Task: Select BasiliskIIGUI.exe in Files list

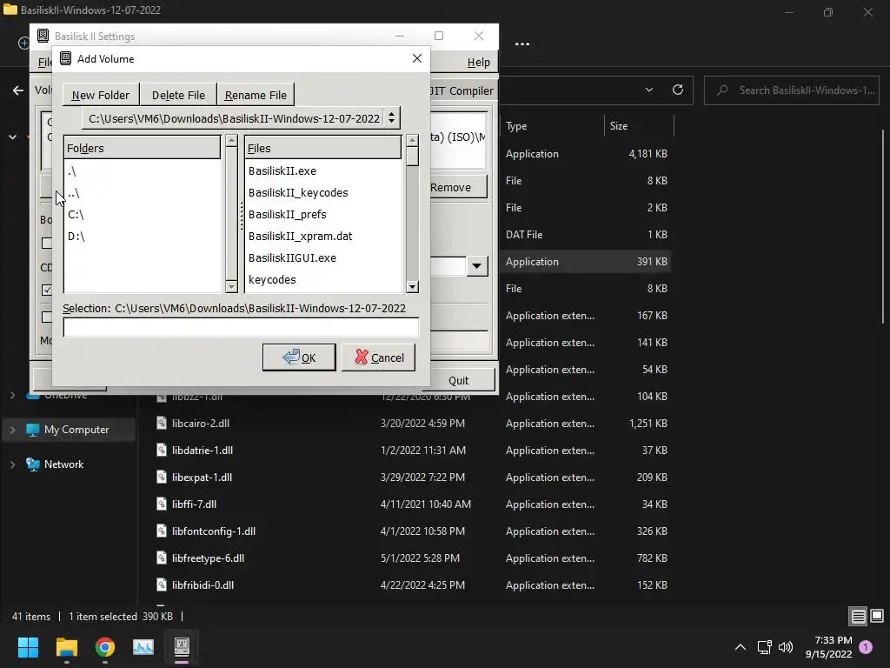Action: point(323,257)
